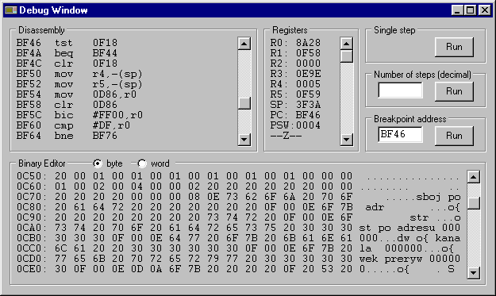Click register R3 value 0E9E

pos(309,74)
